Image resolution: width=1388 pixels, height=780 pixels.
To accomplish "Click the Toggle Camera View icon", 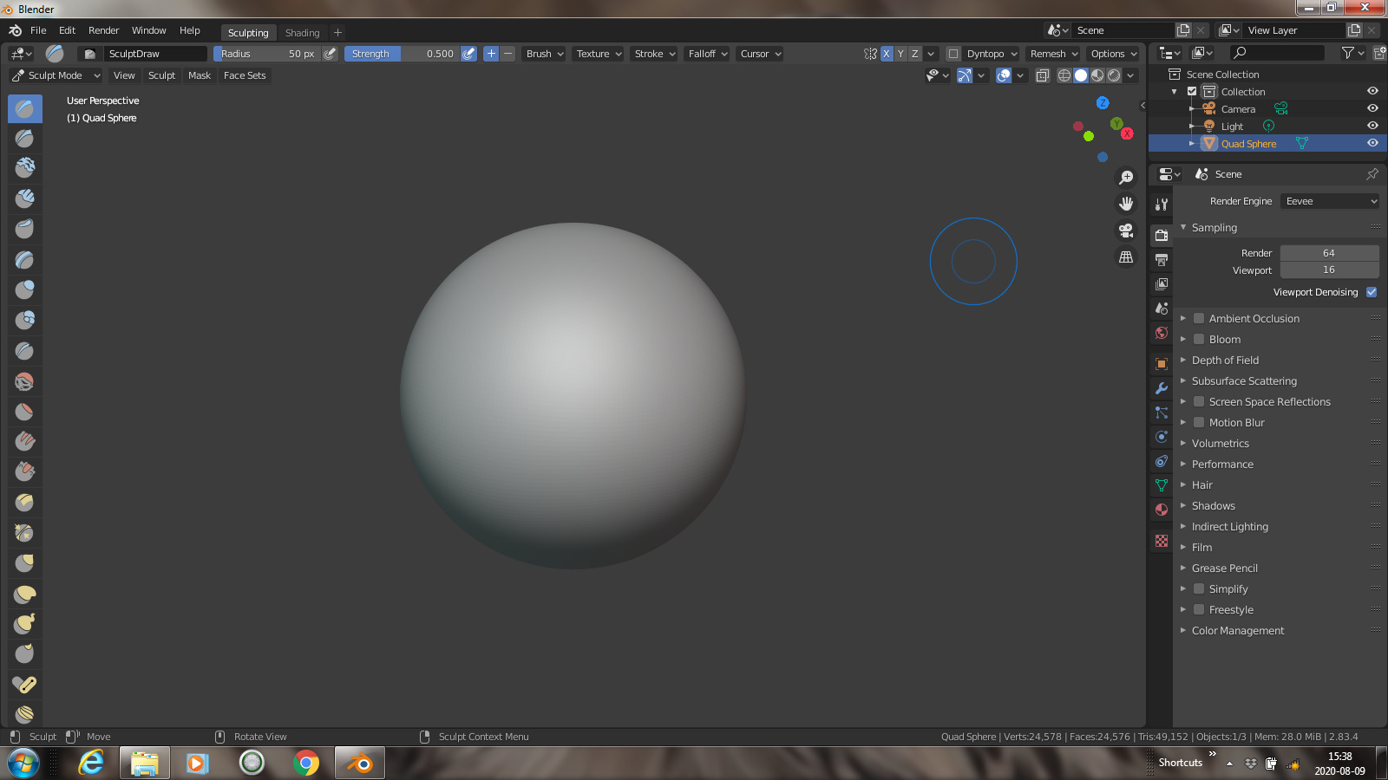I will [x=1125, y=231].
